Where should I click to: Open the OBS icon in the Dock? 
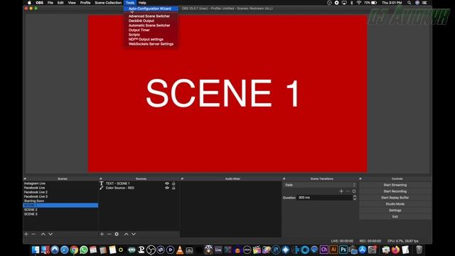pyautogui.click(x=151, y=250)
